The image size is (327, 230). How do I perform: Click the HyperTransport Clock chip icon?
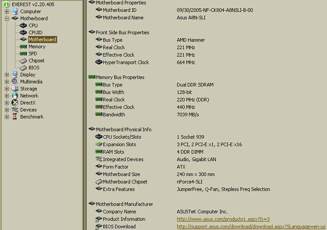tap(98, 62)
